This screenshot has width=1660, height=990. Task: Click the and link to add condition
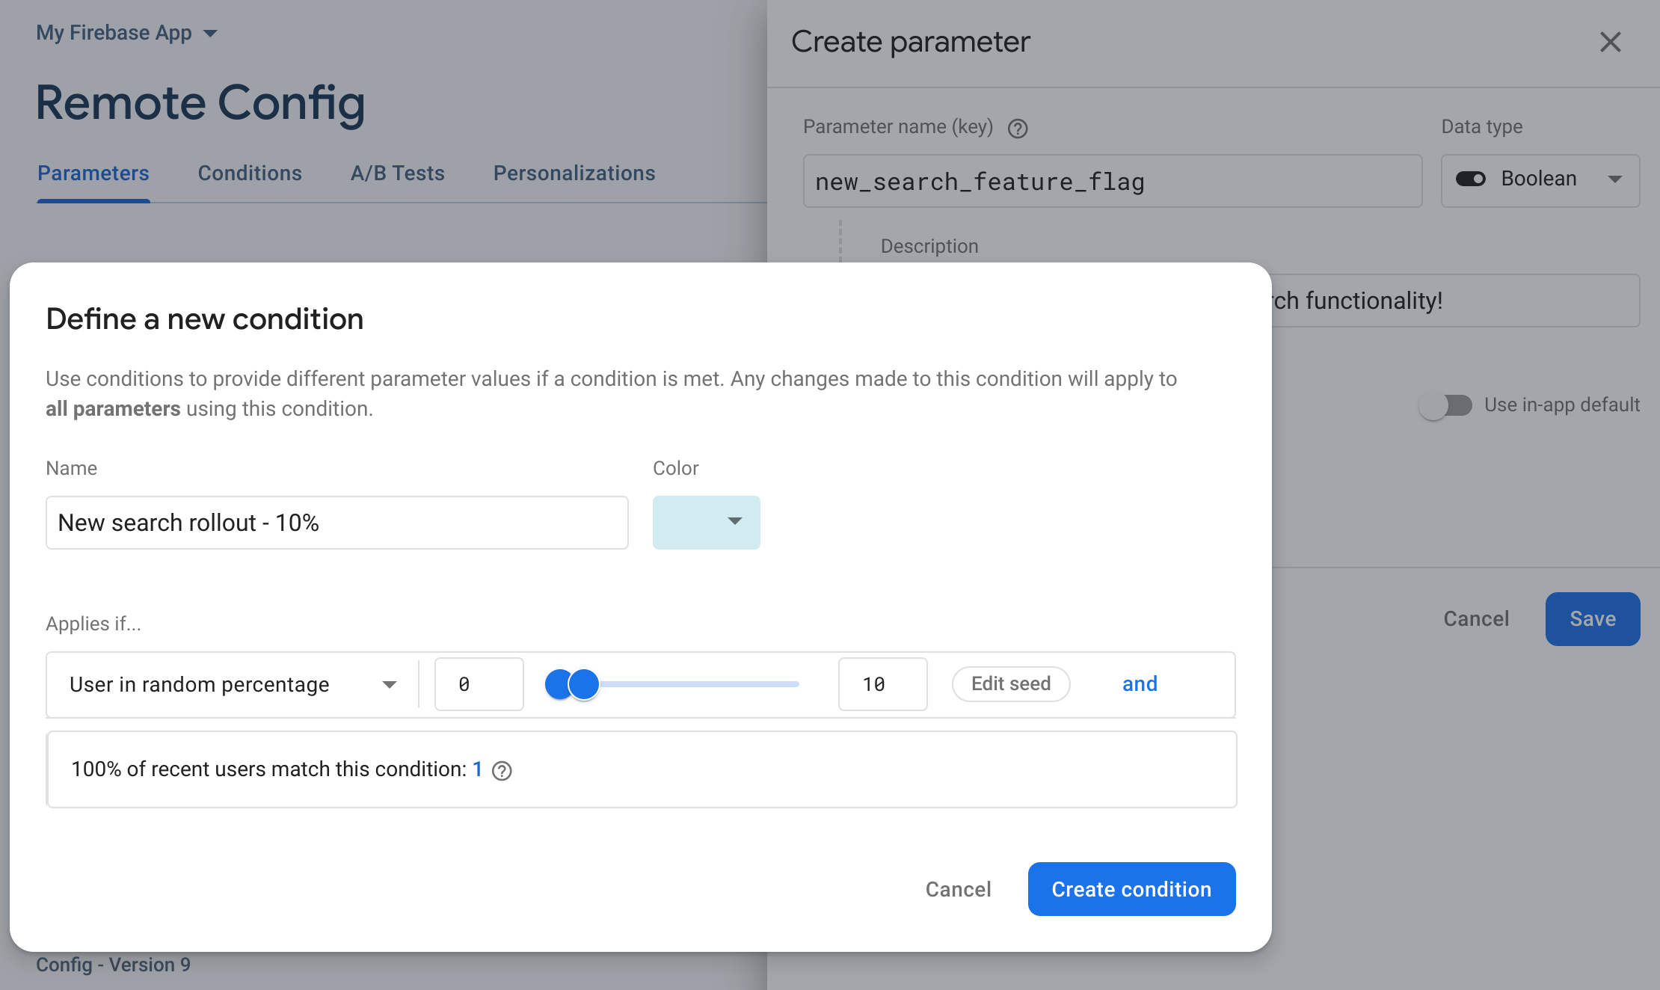1138,683
